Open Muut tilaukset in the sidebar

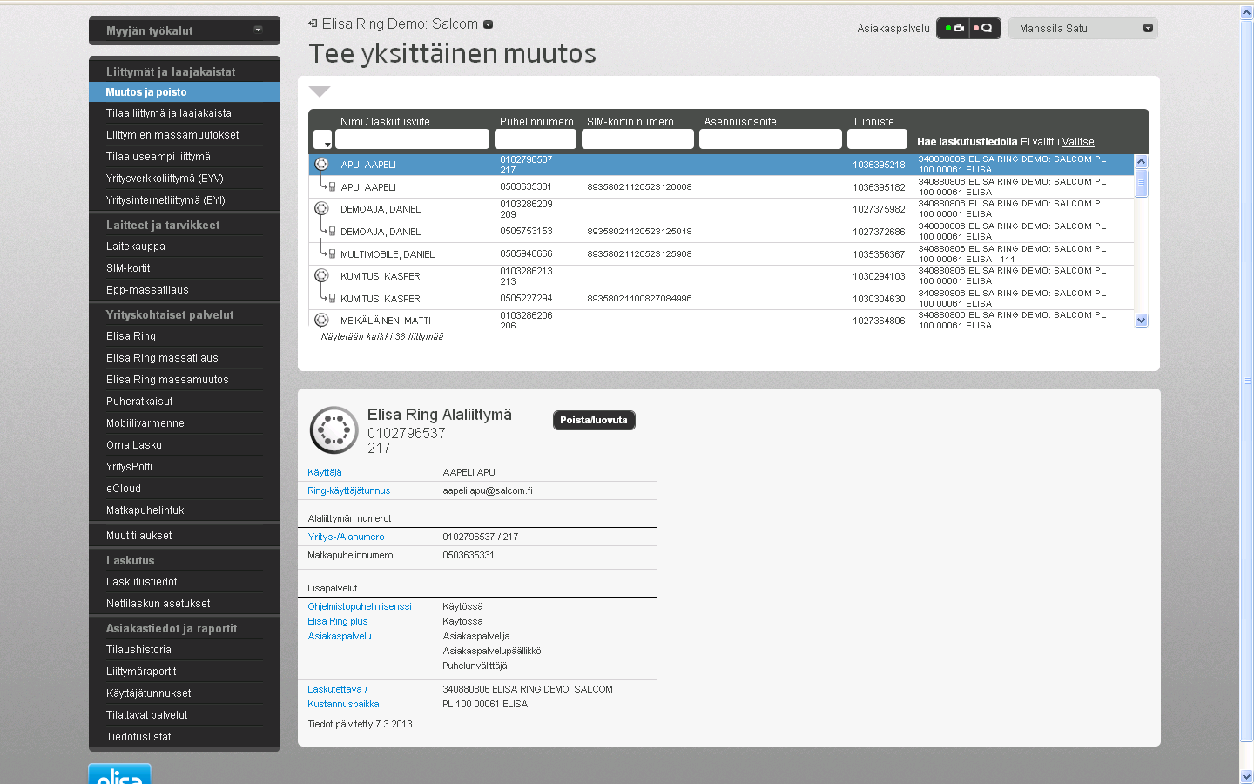139,536
